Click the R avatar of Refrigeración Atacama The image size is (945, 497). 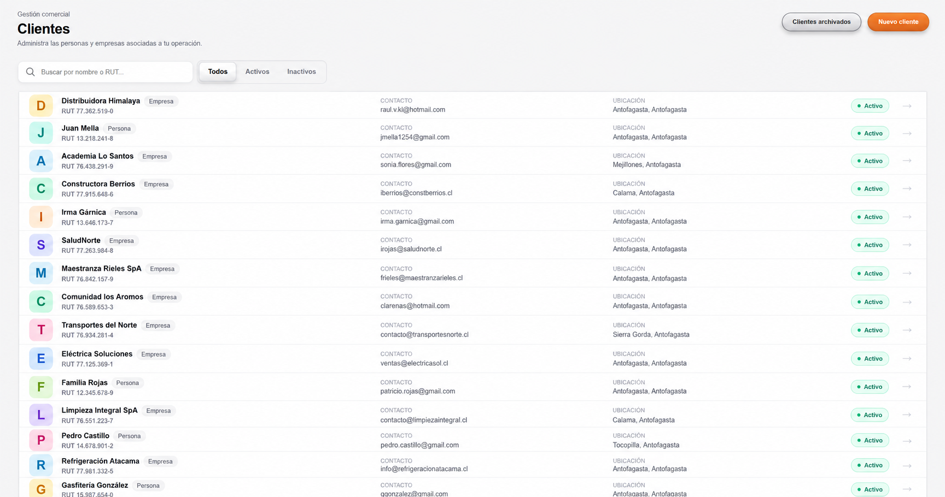coord(41,465)
